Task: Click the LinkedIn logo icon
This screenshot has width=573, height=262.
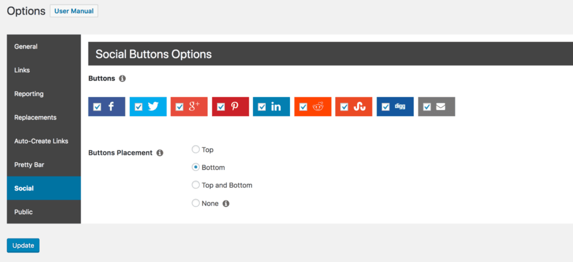Action: [x=276, y=106]
